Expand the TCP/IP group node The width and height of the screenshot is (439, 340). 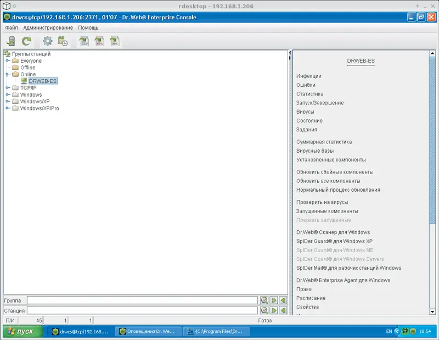click(8, 88)
